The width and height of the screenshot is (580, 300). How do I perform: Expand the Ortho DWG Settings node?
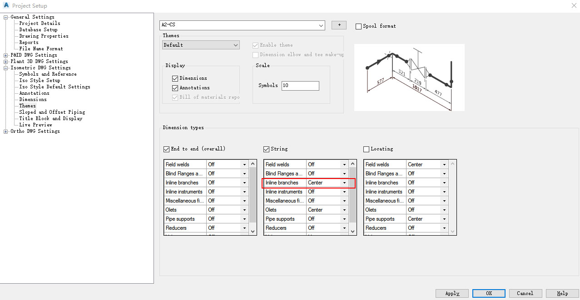(x=6, y=131)
